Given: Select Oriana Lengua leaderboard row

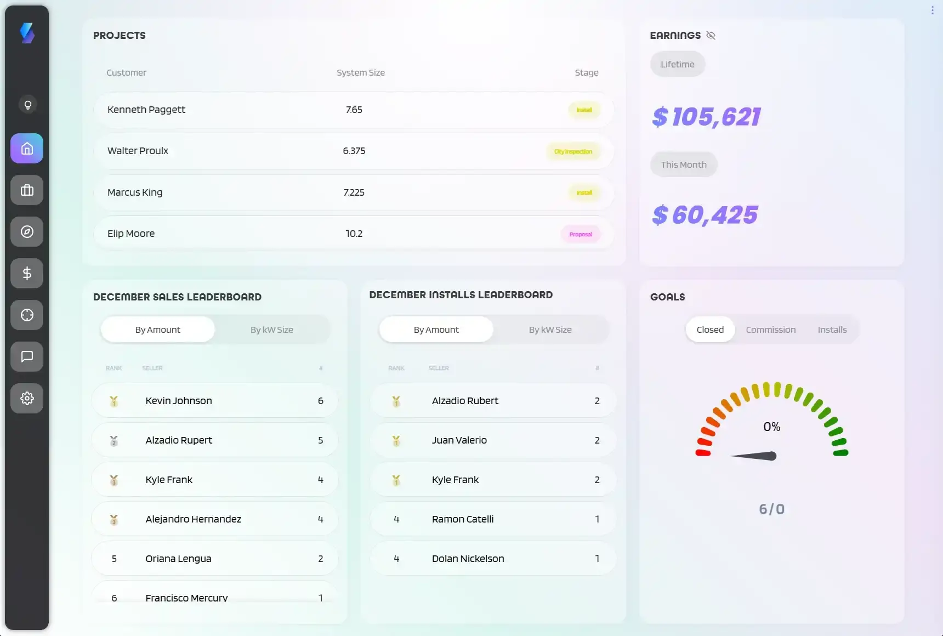Looking at the screenshot, I should point(214,559).
